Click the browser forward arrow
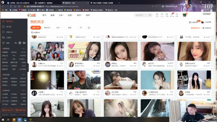 point(7,6)
